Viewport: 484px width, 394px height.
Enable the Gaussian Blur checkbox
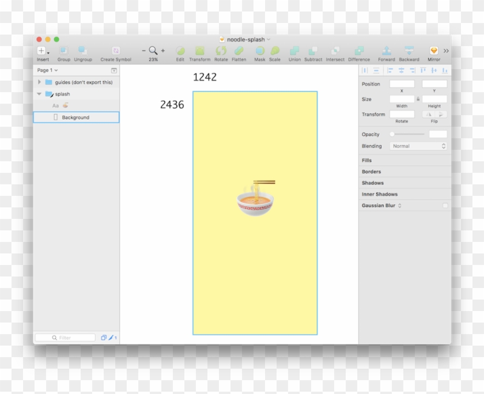[445, 206]
